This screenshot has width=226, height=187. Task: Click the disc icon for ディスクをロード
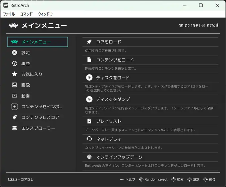click(89, 78)
